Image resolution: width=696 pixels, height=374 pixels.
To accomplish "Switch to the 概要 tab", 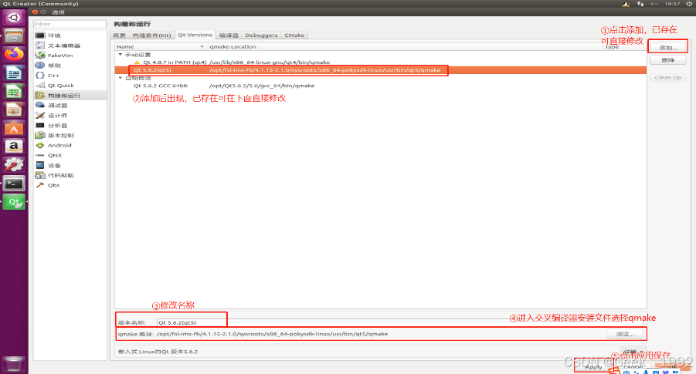I will pyautogui.click(x=120, y=35).
